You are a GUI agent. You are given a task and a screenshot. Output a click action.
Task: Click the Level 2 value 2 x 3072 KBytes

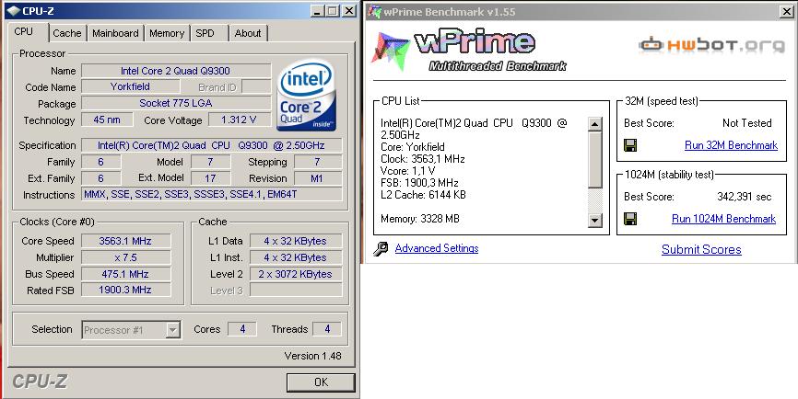click(295, 274)
